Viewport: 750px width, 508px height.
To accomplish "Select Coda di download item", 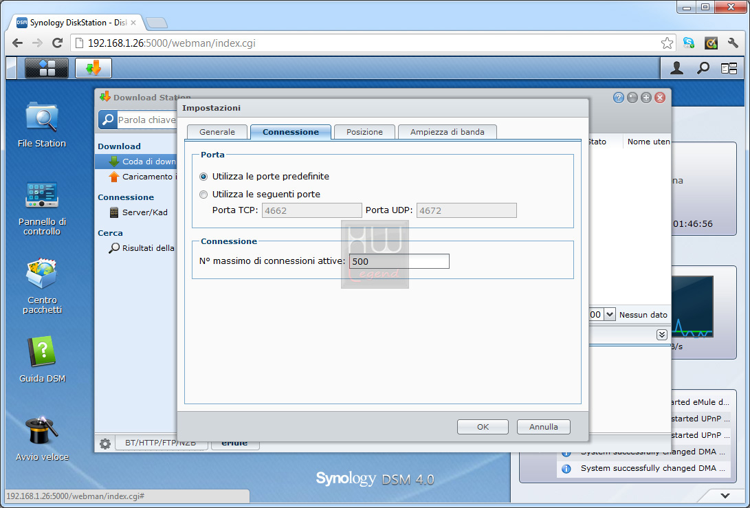I will pyautogui.click(x=136, y=162).
